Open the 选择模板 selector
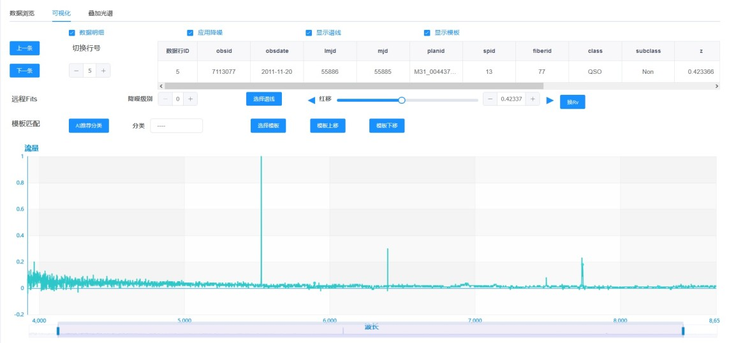Image resolution: width=729 pixels, height=343 pixels. coord(268,125)
